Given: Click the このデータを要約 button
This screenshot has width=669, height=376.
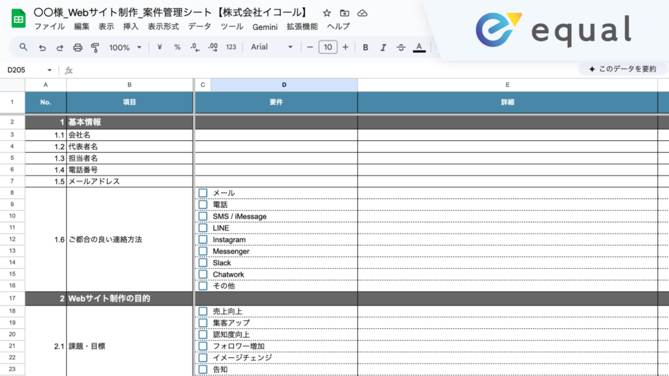Looking at the screenshot, I should coord(621,69).
